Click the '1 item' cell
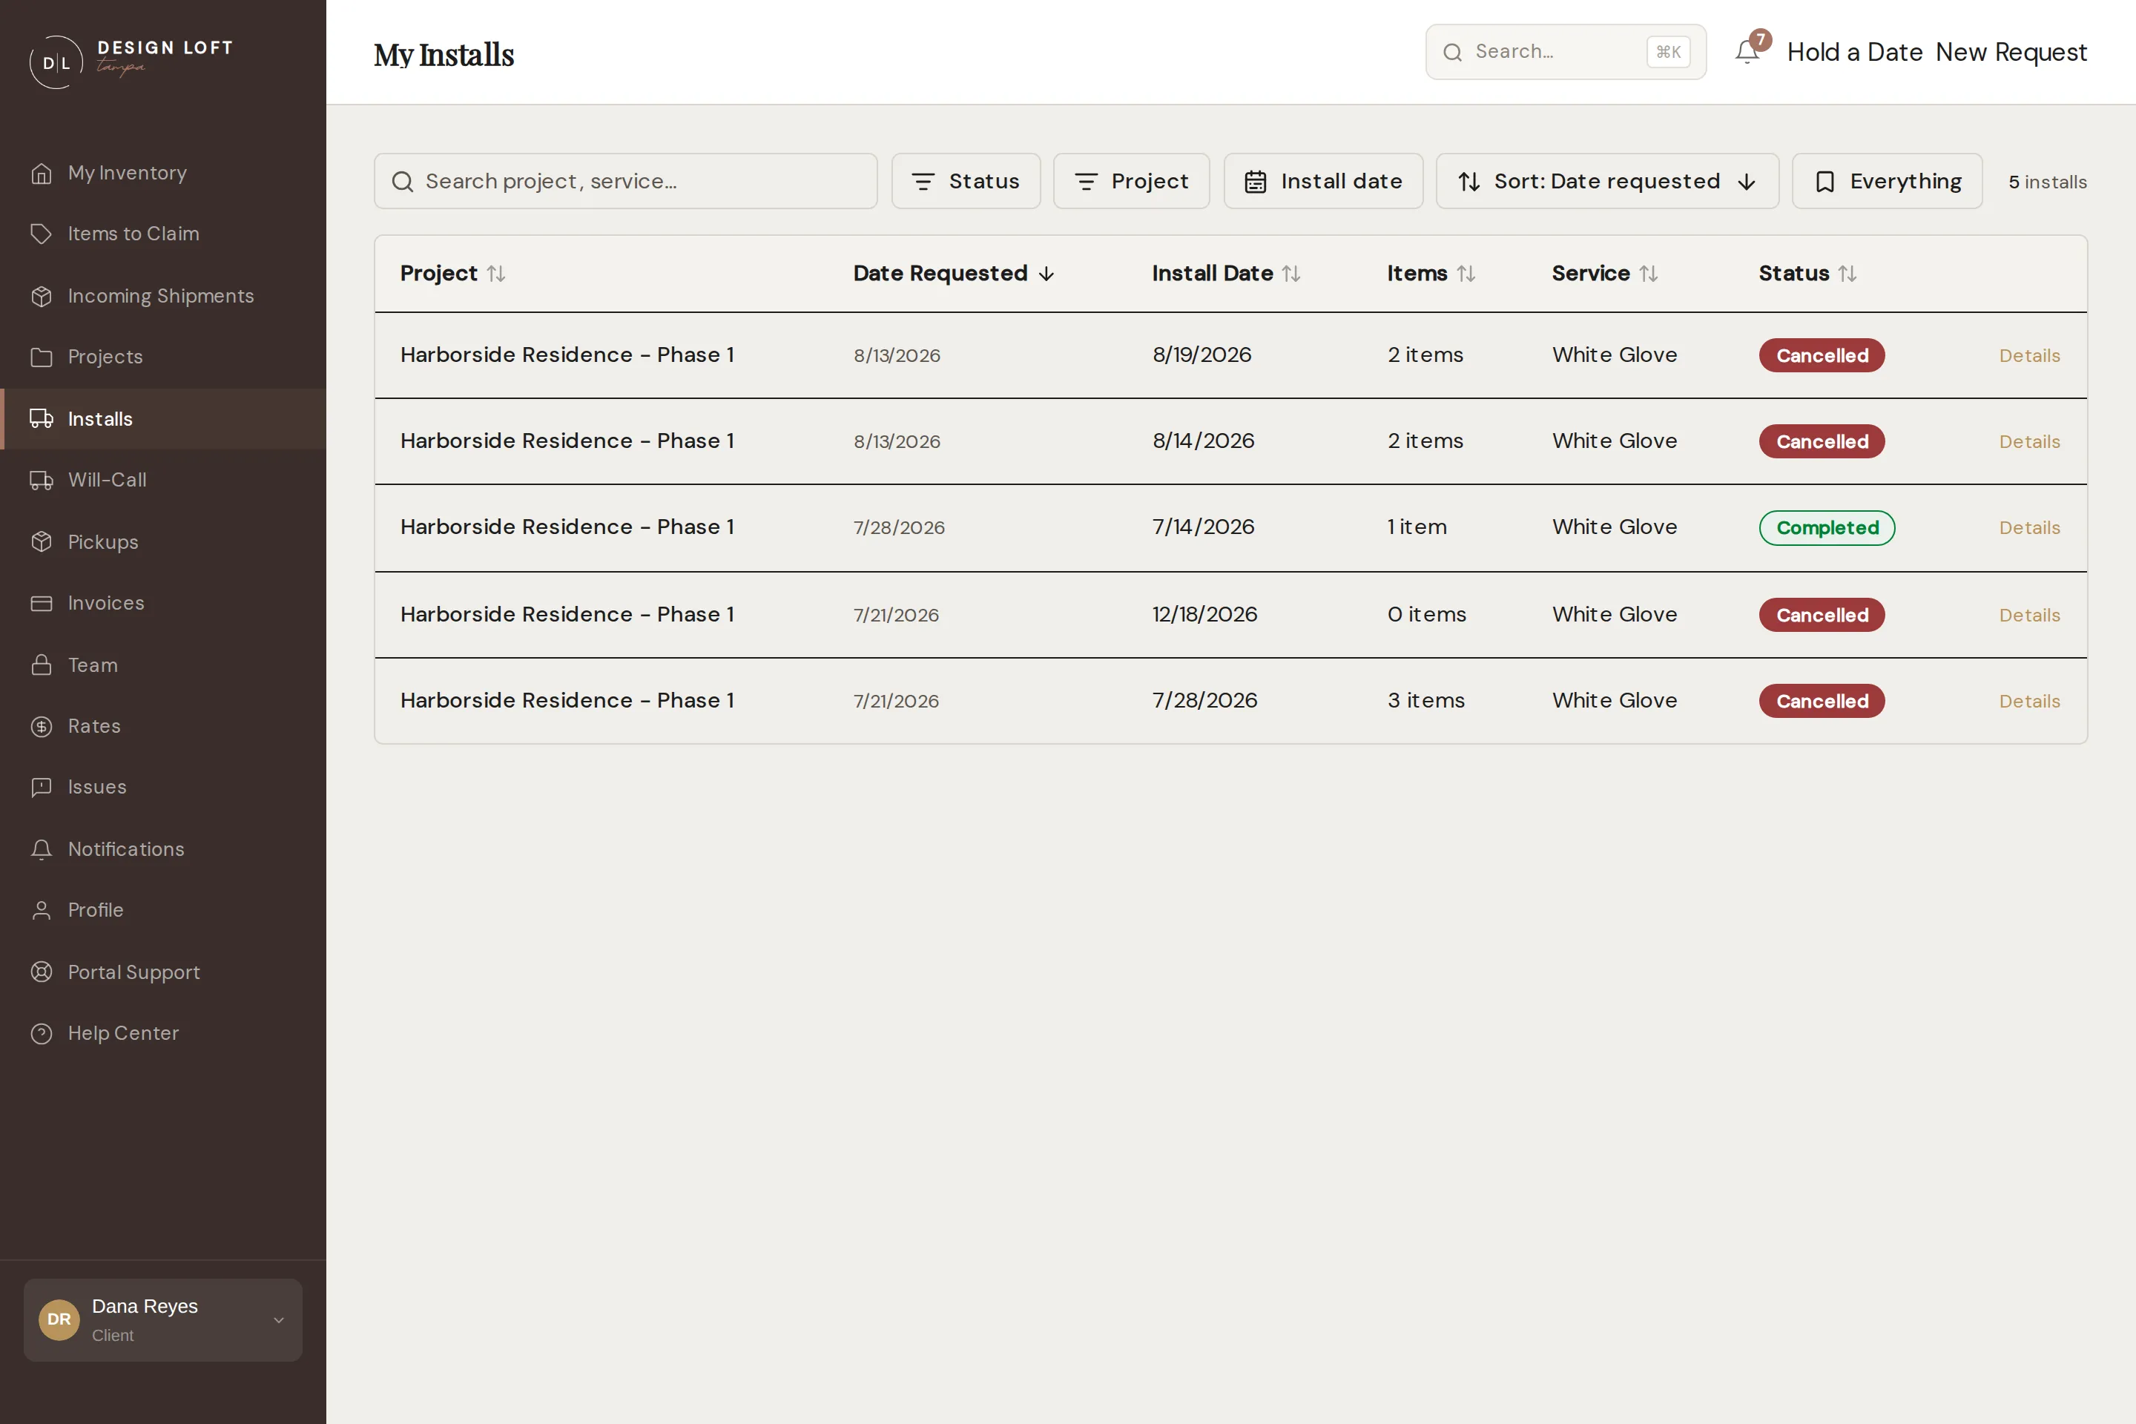2136x1424 pixels. coord(1417,527)
